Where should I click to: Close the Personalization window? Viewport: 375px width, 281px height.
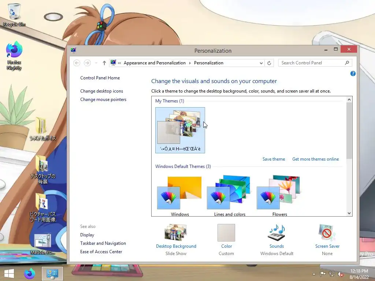349,49
